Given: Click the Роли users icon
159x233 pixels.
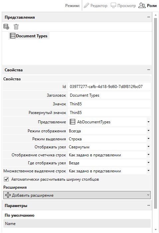Looking at the screenshot, I should (x=142, y=5).
